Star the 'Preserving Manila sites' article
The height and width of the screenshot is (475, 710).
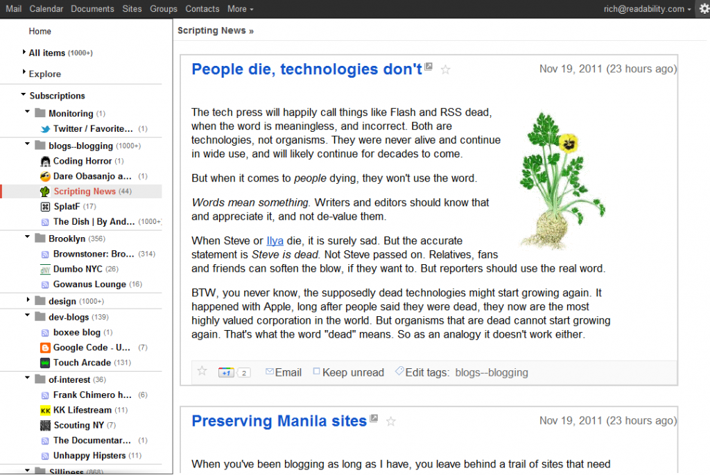(391, 422)
